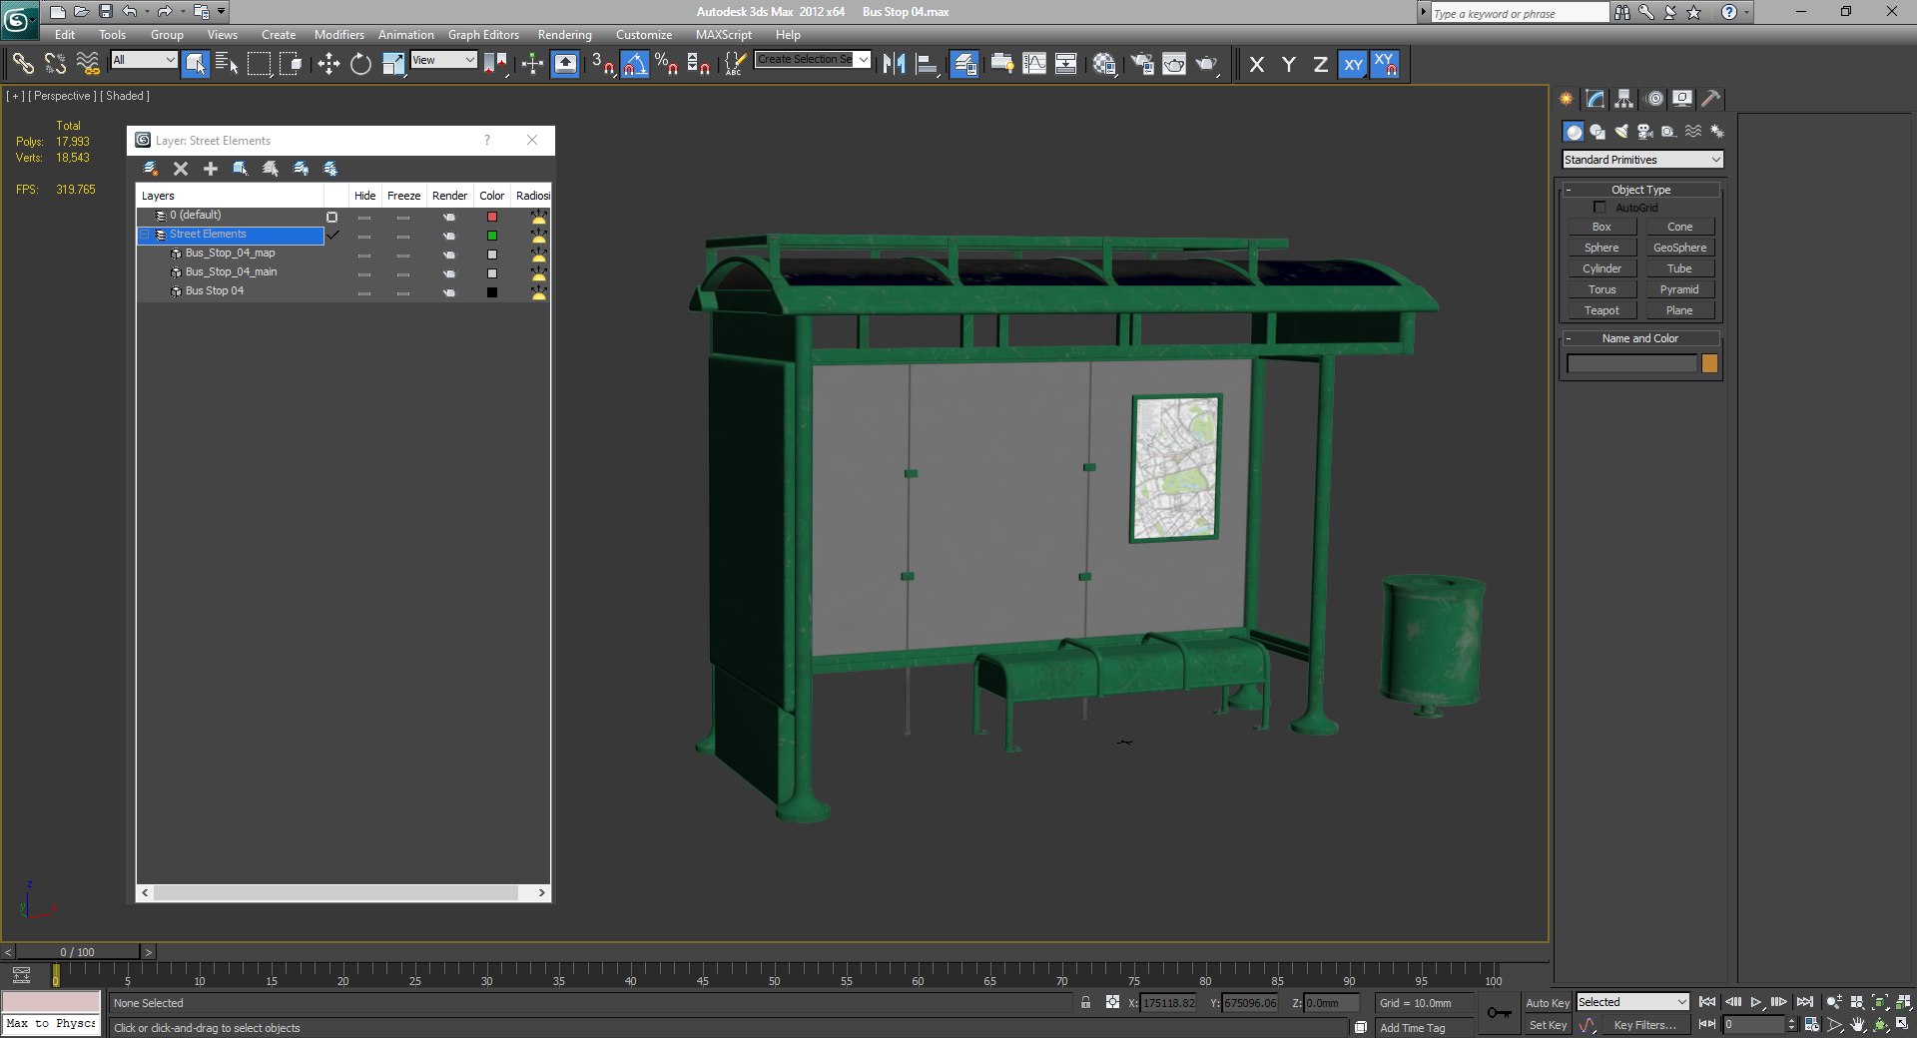The width and height of the screenshot is (1917, 1038).
Task: Choose the Select and Rotate tool
Action: [x=360, y=64]
